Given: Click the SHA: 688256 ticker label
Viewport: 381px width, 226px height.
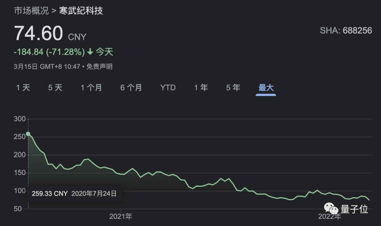Looking at the screenshot, I should pos(346,31).
